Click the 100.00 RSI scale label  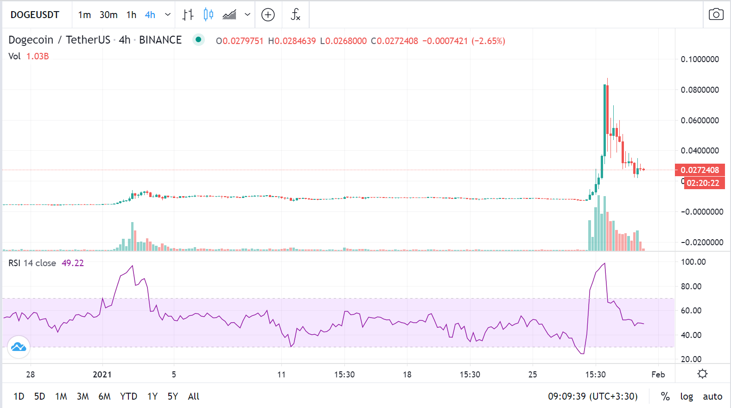693,262
